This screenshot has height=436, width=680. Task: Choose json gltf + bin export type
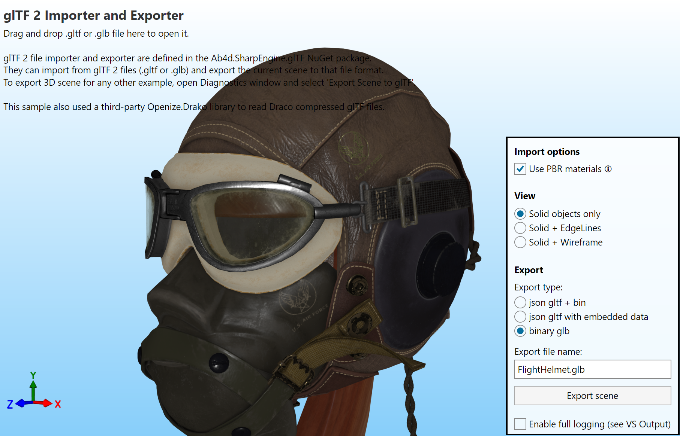[x=520, y=302]
